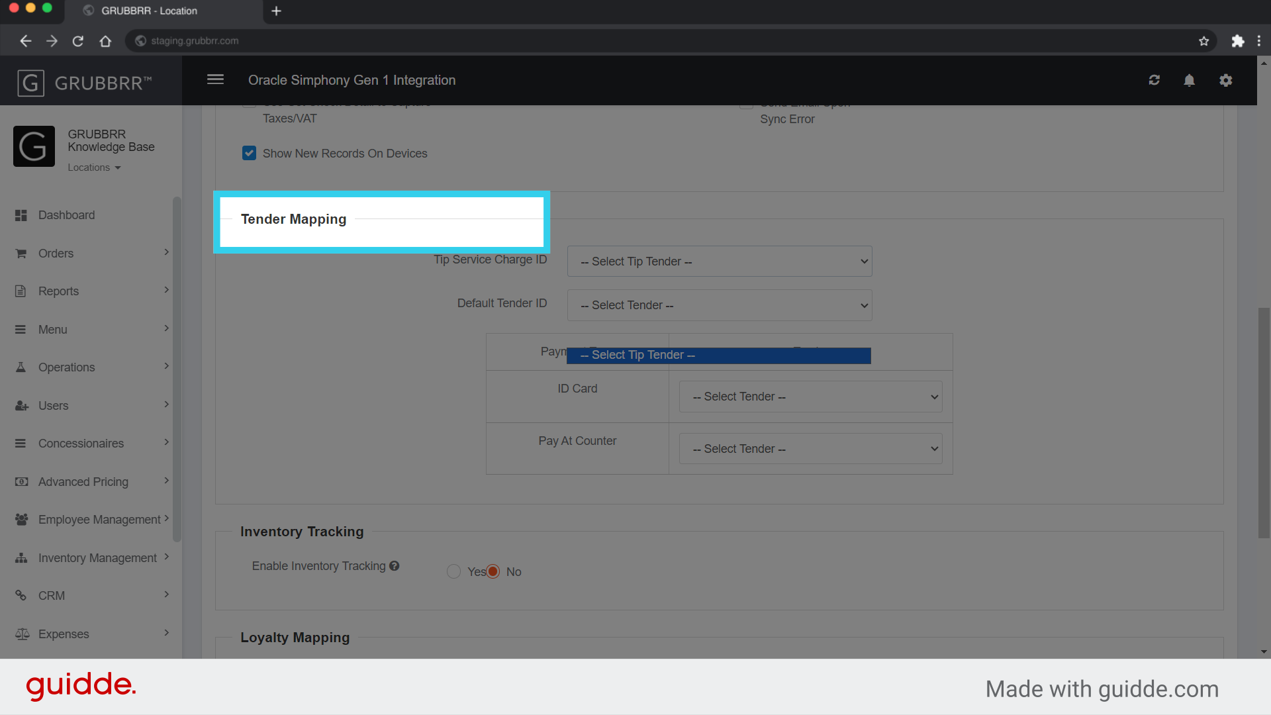Image resolution: width=1271 pixels, height=715 pixels.
Task: Click the guidde logo in the footer
Action: 81,687
